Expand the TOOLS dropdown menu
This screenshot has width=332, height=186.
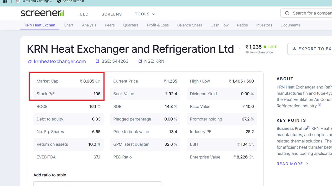pyautogui.click(x=145, y=14)
